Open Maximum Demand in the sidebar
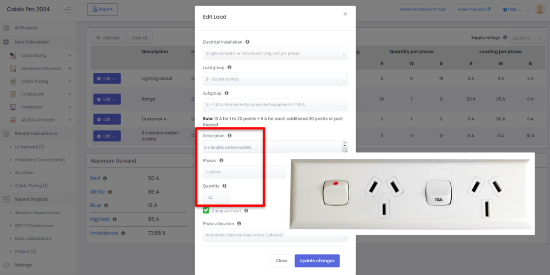This screenshot has width=550, height=275. (41, 69)
